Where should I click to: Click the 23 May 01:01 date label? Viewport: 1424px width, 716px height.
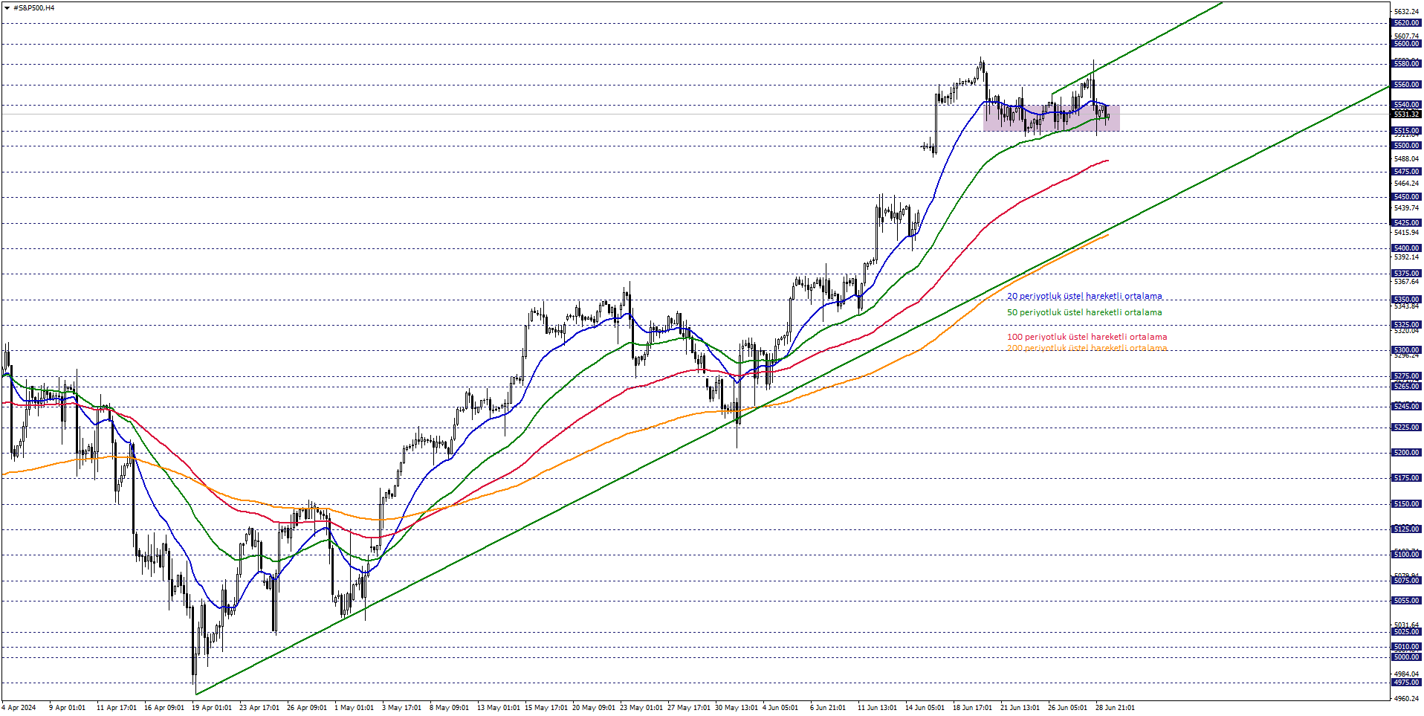(641, 708)
